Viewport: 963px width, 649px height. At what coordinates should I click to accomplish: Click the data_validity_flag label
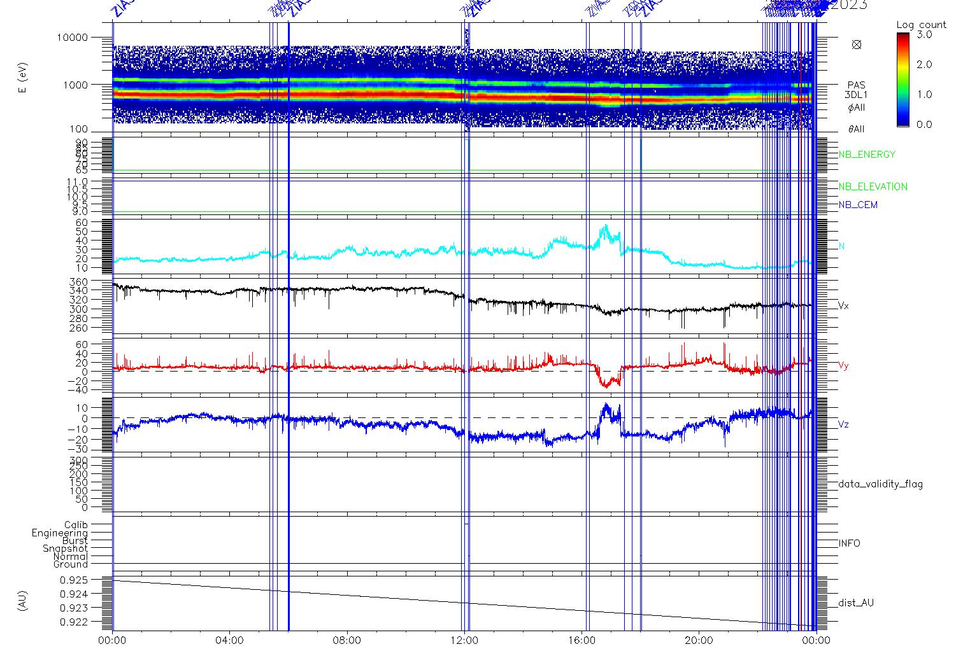coord(881,484)
